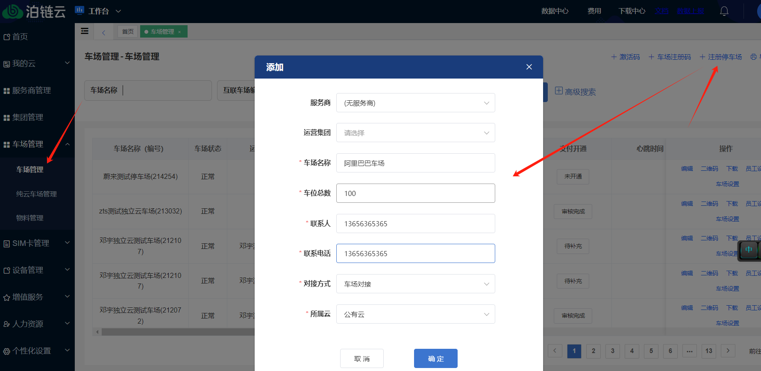
Task: Click the 个性化设置 gear icon
Action: [x=6, y=351]
